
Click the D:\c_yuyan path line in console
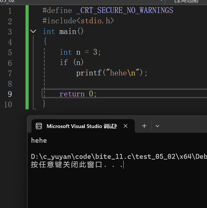[119, 157]
